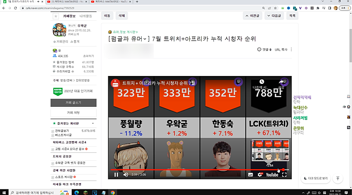Viewport: 352px width, 195px height.
Task: Click the browser forward arrow
Action: 9,8
